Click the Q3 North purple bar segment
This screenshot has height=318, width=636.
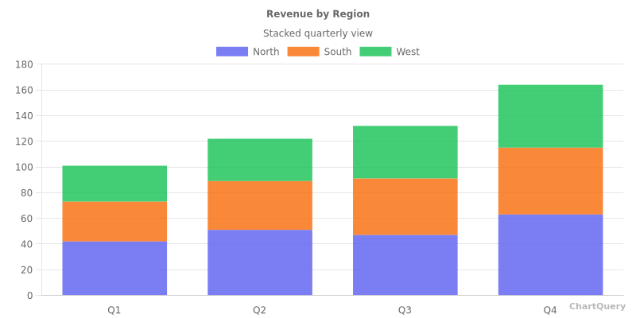pyautogui.click(x=405, y=265)
